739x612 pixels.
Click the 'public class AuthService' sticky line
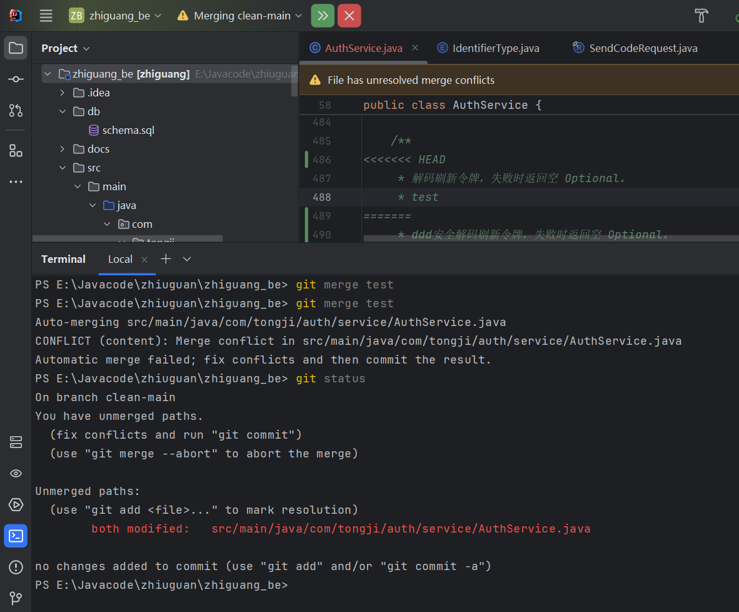[453, 105]
